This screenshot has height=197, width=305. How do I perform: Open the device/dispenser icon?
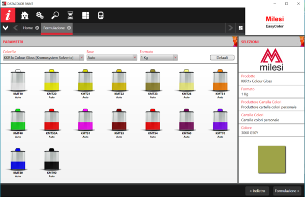click(x=101, y=15)
